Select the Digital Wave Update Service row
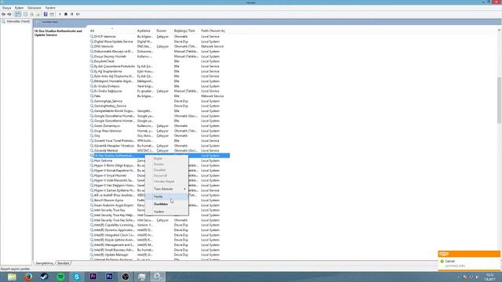 (x=159, y=42)
